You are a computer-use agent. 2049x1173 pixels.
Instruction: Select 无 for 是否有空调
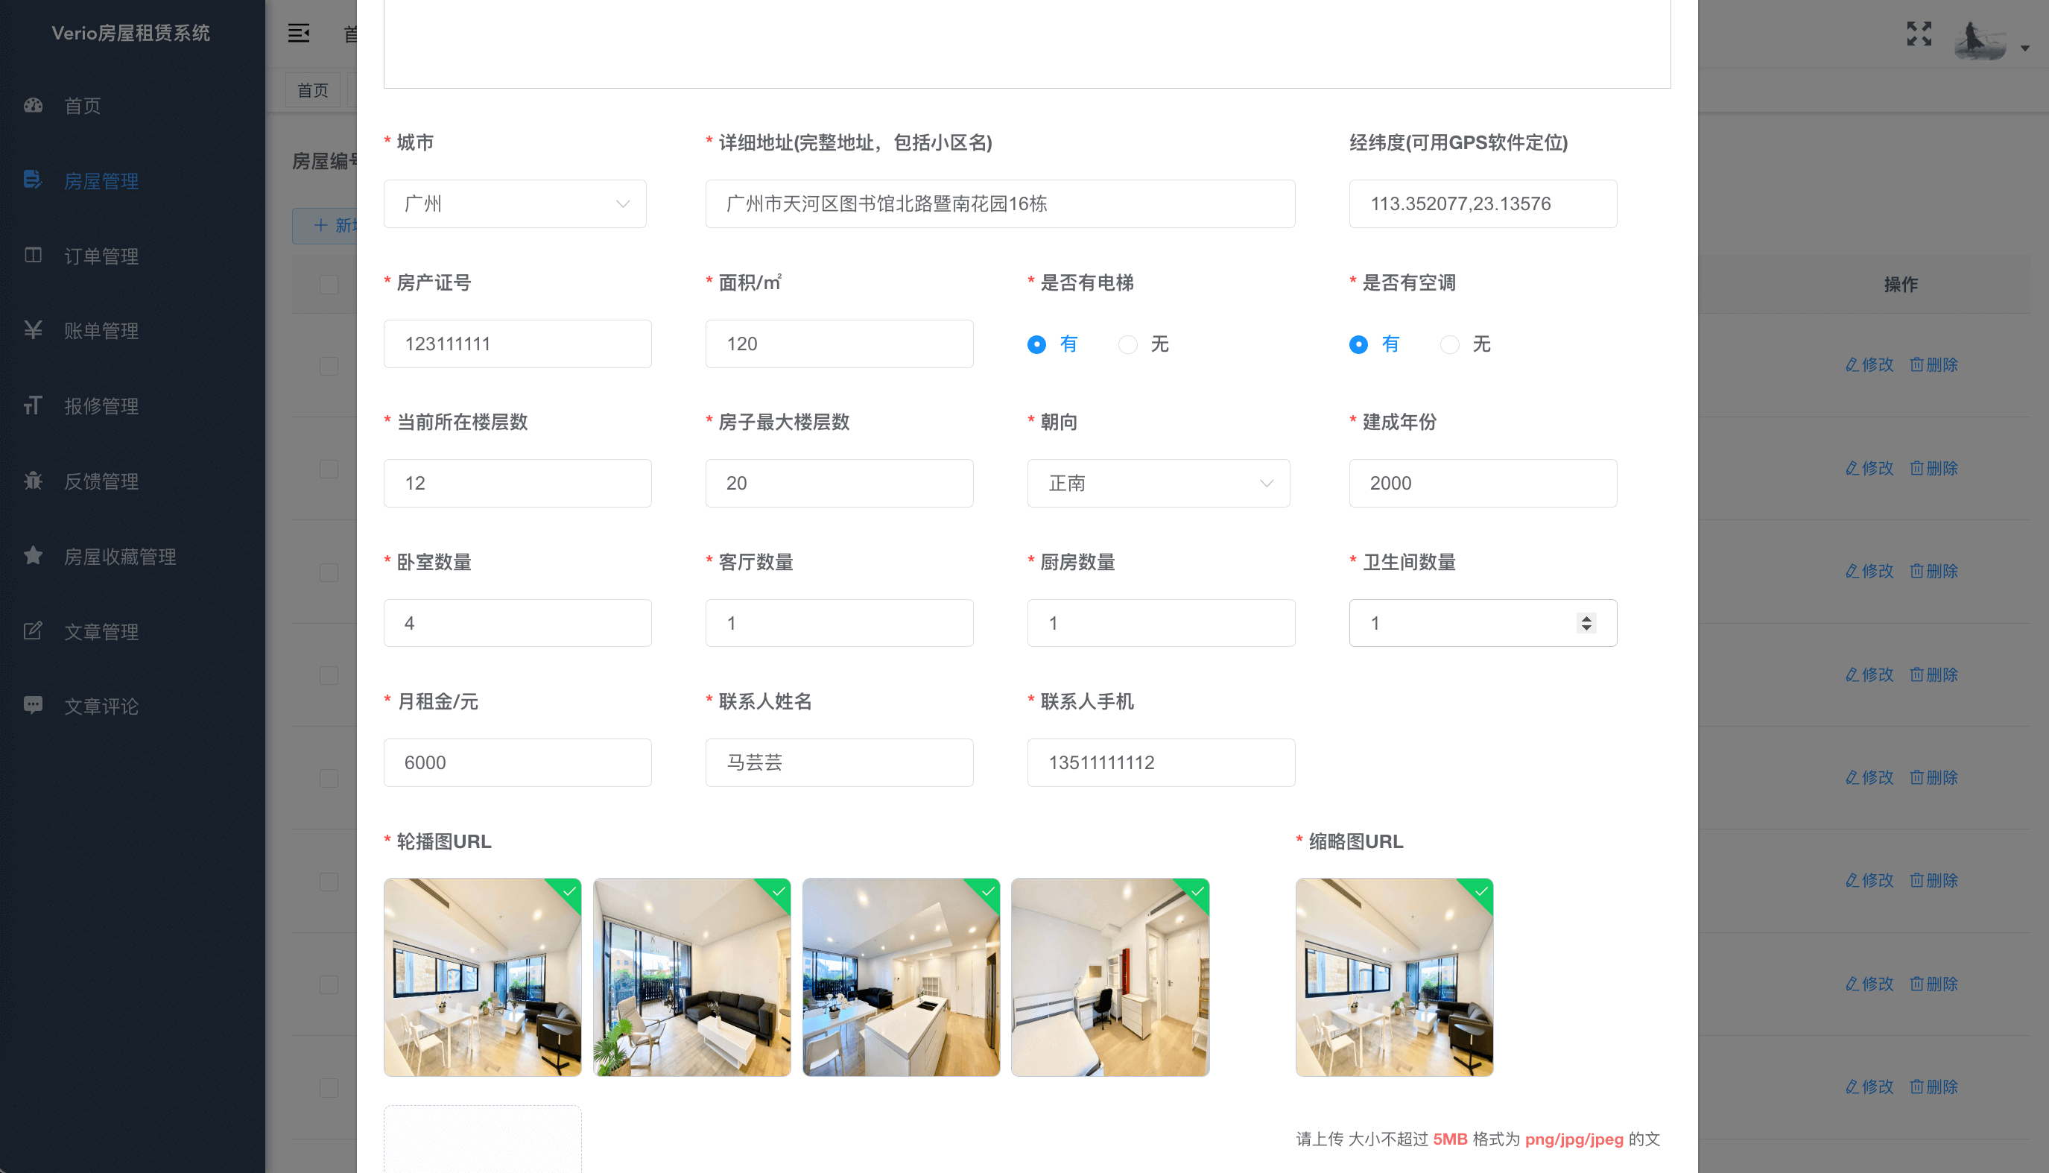click(x=1450, y=345)
